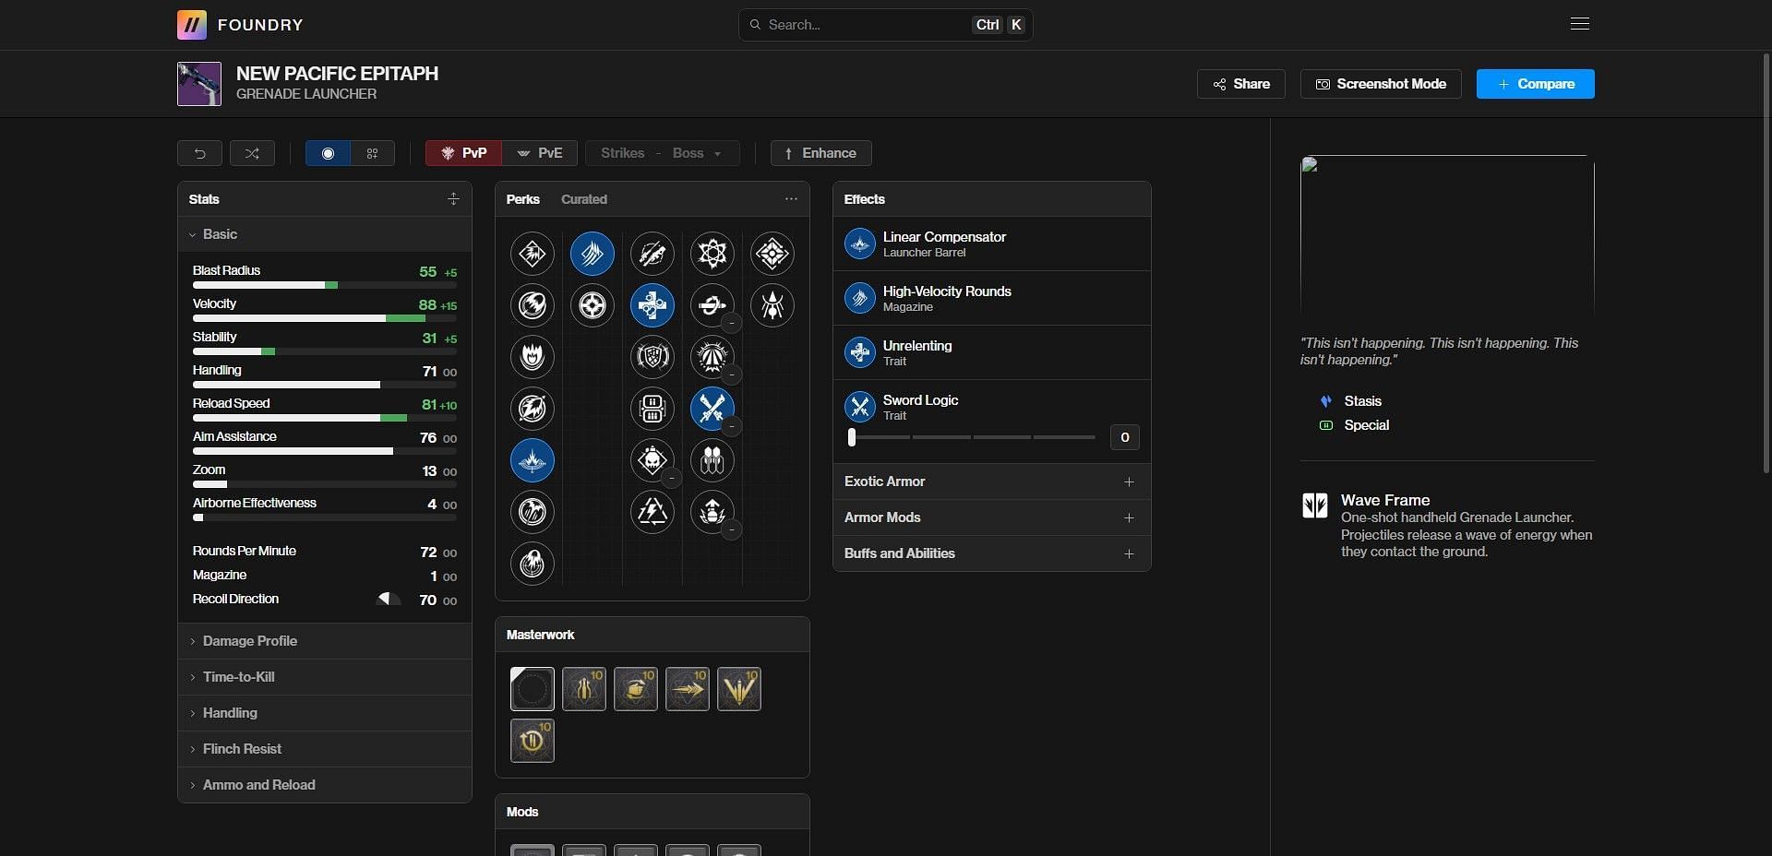The width and height of the screenshot is (1772, 856).
Task: Toggle the minus badge on the Sword Logic perk
Action: (731, 427)
